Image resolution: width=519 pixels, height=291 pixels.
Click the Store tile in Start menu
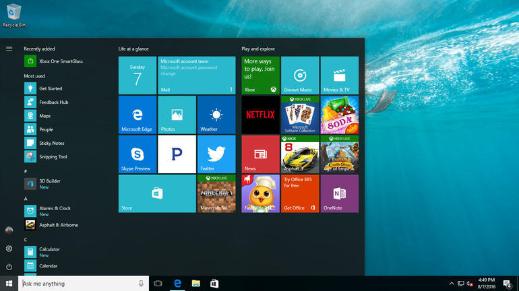click(157, 193)
